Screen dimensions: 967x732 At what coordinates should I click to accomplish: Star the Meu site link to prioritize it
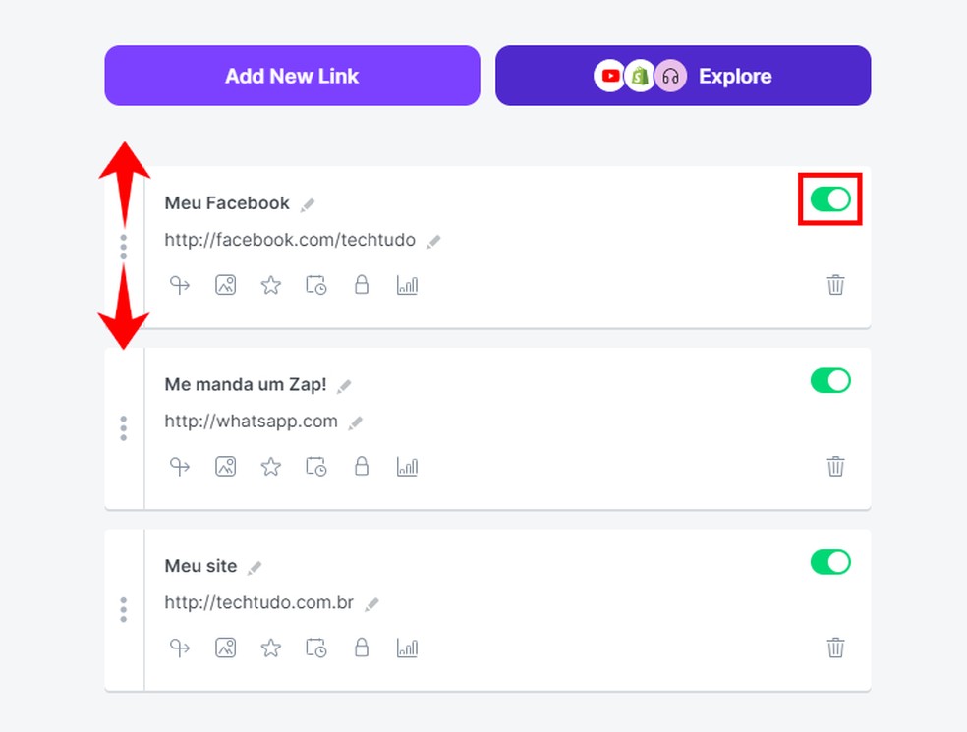tap(270, 648)
